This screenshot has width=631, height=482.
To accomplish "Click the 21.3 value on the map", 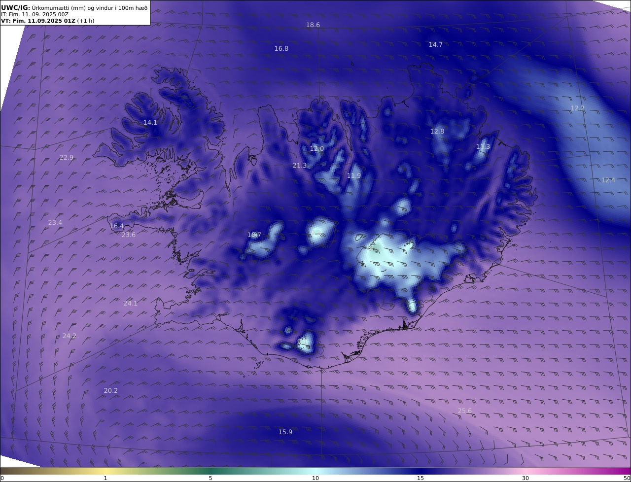I will 299,165.
